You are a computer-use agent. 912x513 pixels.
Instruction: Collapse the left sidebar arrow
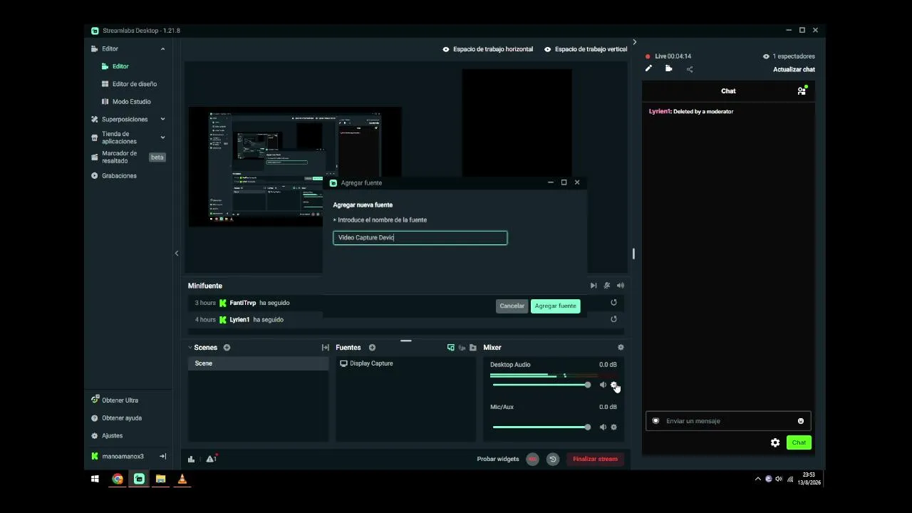tap(177, 253)
